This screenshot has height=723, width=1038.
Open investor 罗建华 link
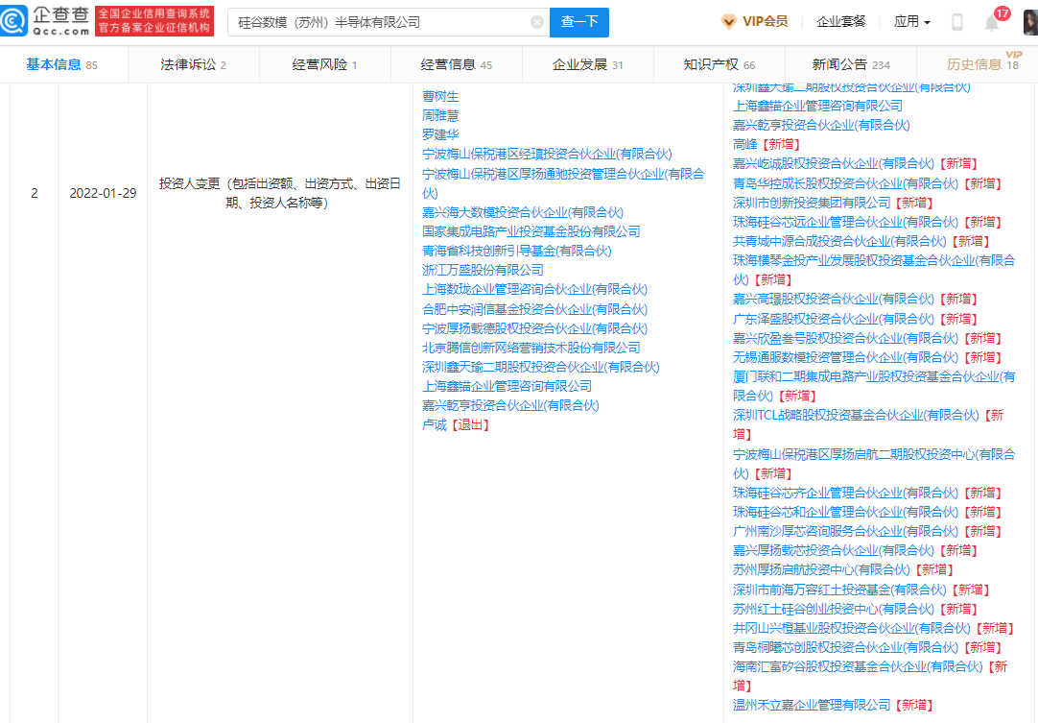(440, 135)
